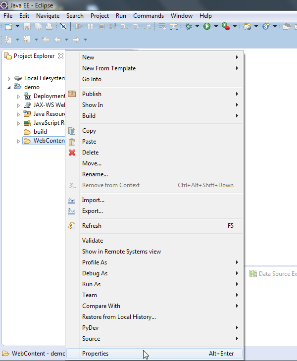Select the build folder
Screen dimensions: 297x361
pyautogui.click(x=40, y=132)
